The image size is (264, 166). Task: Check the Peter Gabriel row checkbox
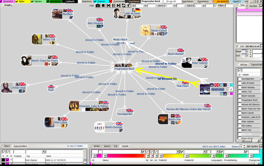click(x=239, y=121)
